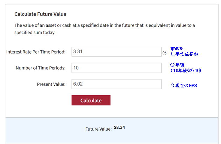
Task: Click the 'Number of Time Periods:' label
Action: 41,68
